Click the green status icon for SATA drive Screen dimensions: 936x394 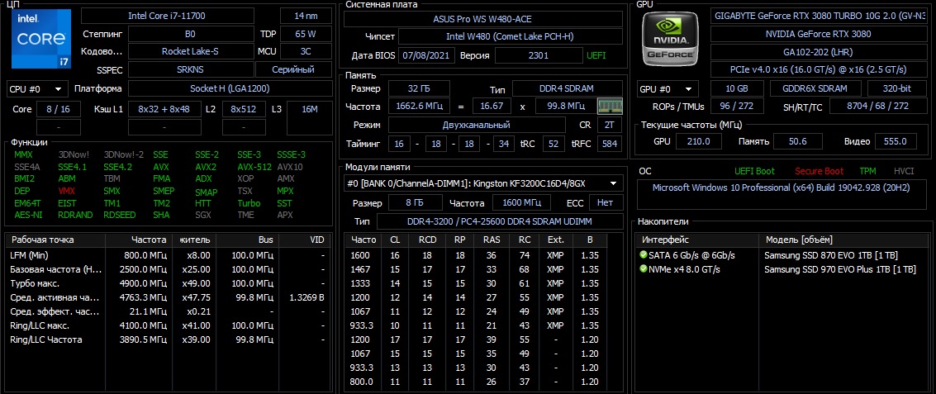point(644,255)
